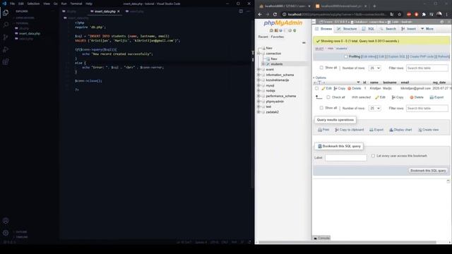Click Print in Query results operations

pyautogui.click(x=323, y=130)
